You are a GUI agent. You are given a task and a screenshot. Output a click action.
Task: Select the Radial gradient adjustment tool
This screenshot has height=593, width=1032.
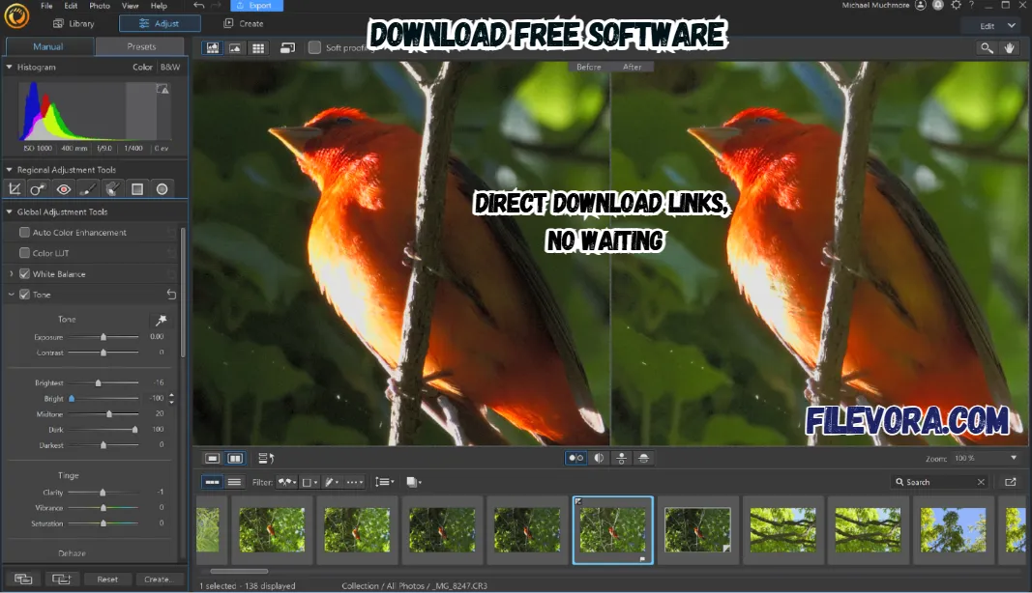[162, 189]
